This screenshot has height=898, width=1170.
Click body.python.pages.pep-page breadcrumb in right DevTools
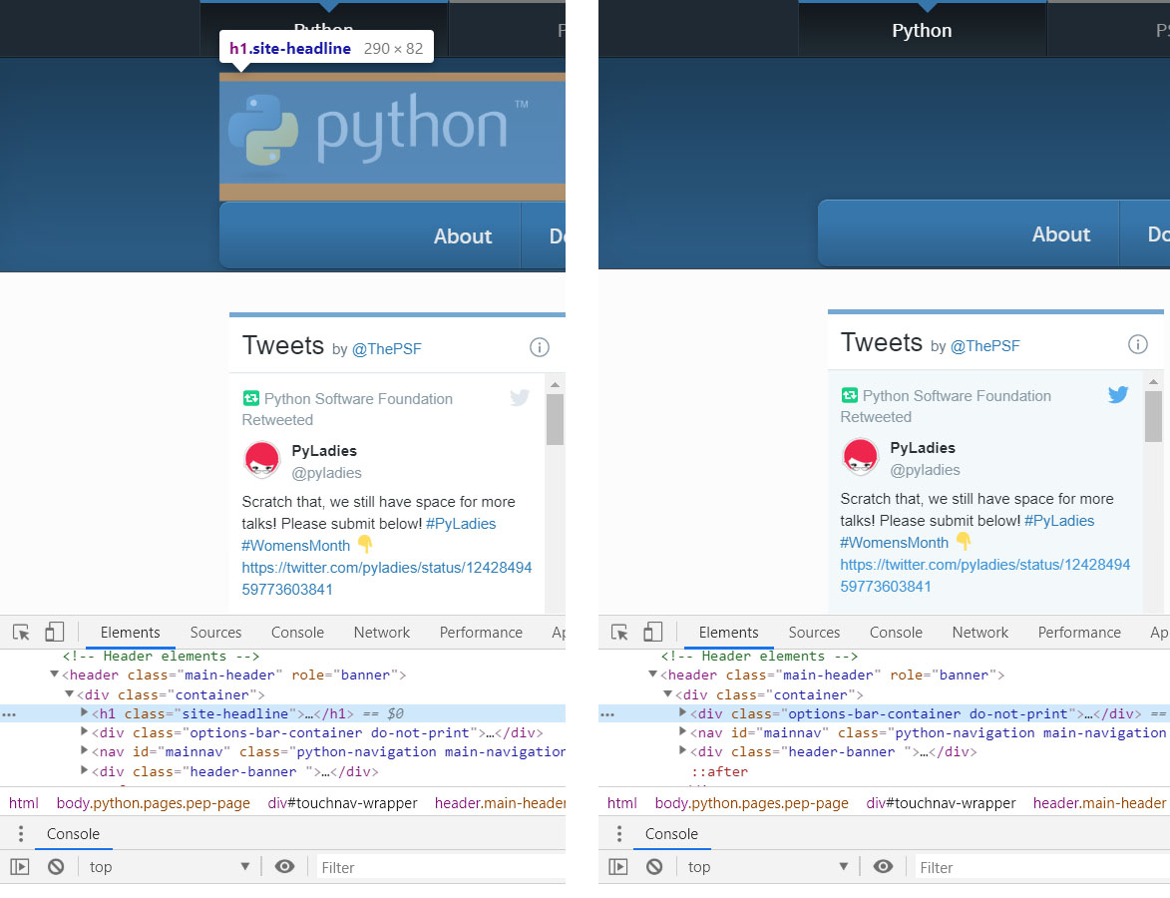point(751,803)
